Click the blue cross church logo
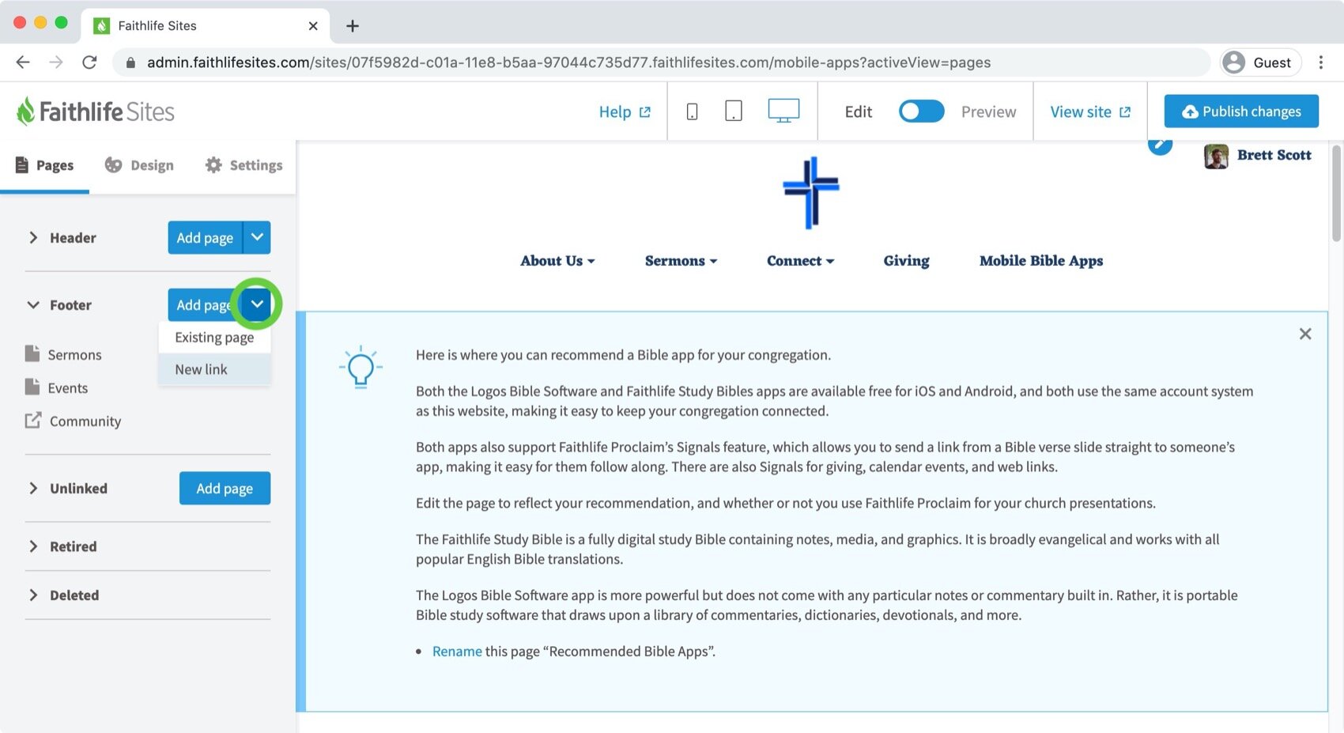The image size is (1344, 733). 811,193
